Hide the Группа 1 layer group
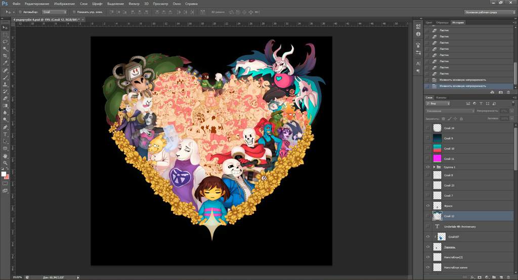 point(428,167)
